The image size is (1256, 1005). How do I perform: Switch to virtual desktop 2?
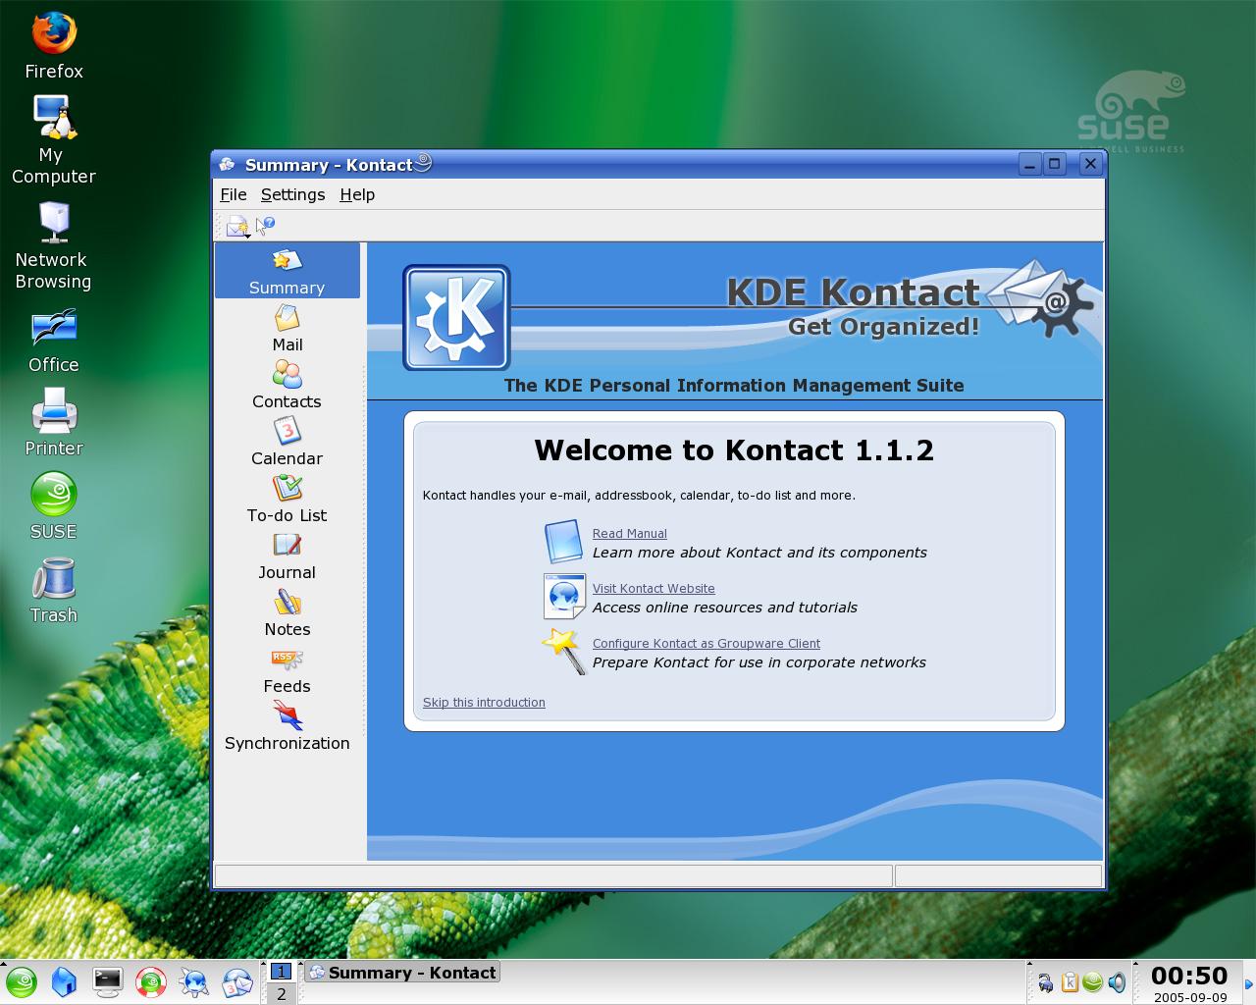(281, 993)
